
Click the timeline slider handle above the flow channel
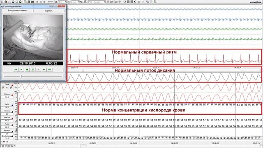83,70
